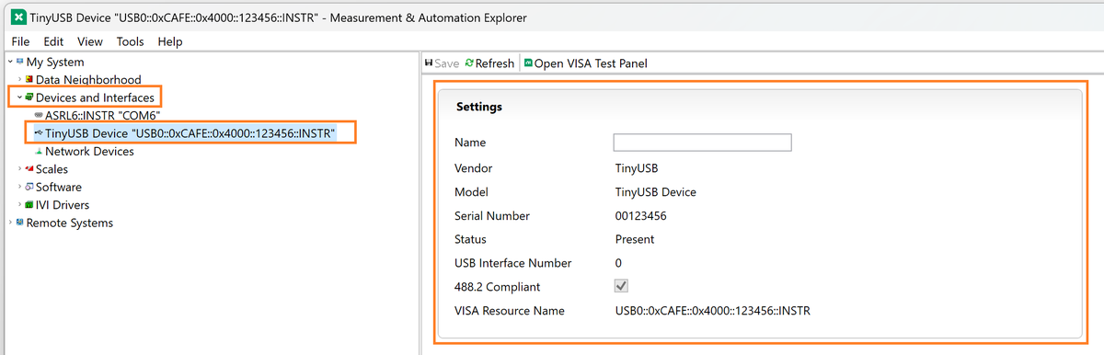
Task: Open the Tools menu
Action: [x=131, y=41]
